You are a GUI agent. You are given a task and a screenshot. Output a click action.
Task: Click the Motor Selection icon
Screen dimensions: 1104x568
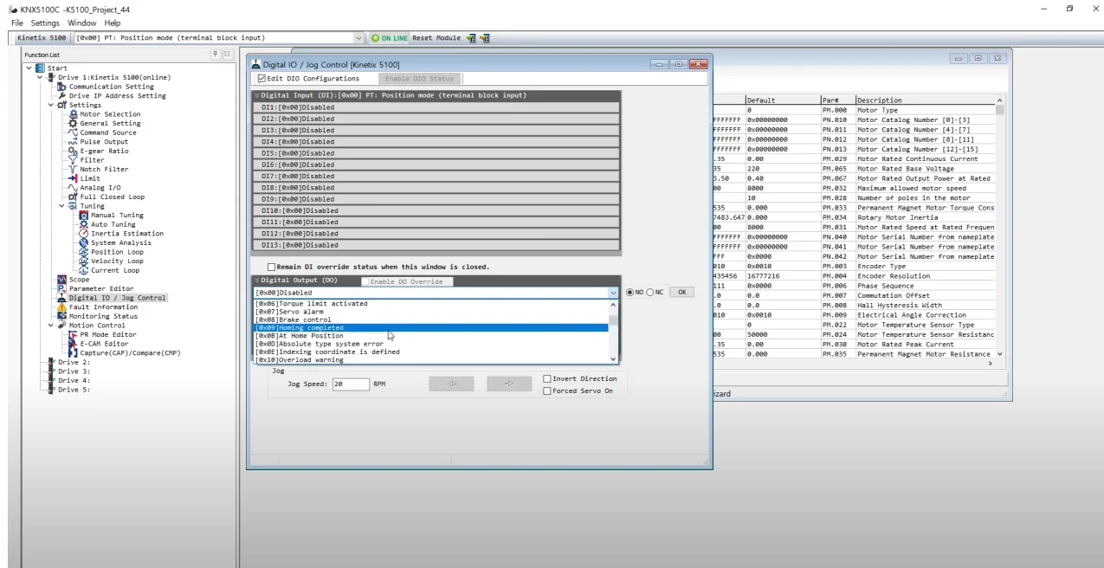tap(74, 114)
